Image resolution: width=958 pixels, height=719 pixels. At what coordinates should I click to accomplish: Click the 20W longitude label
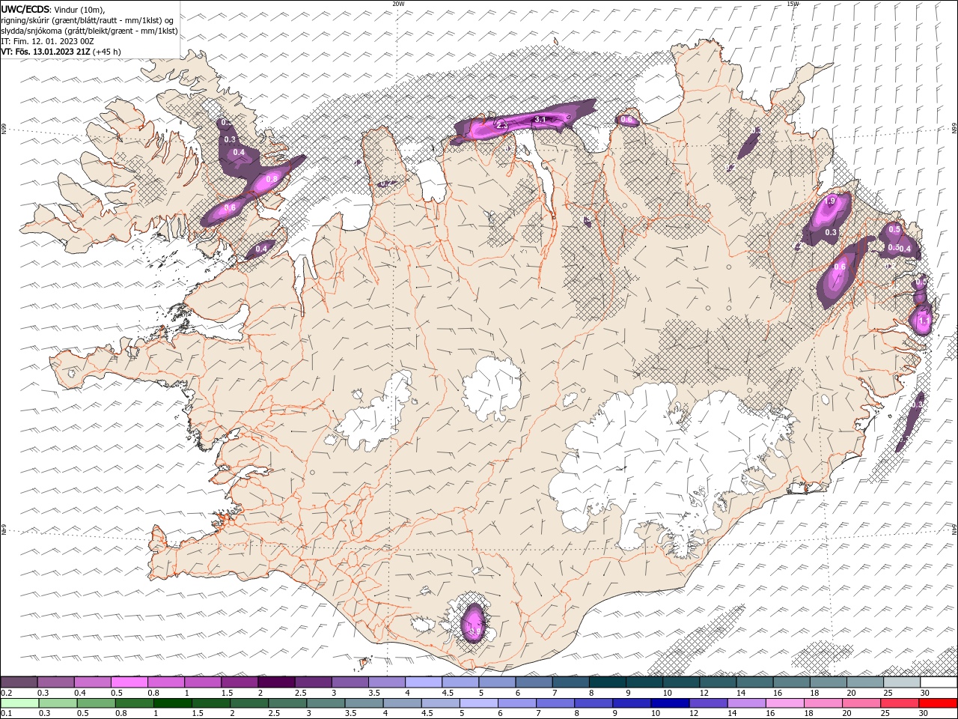pos(398,4)
